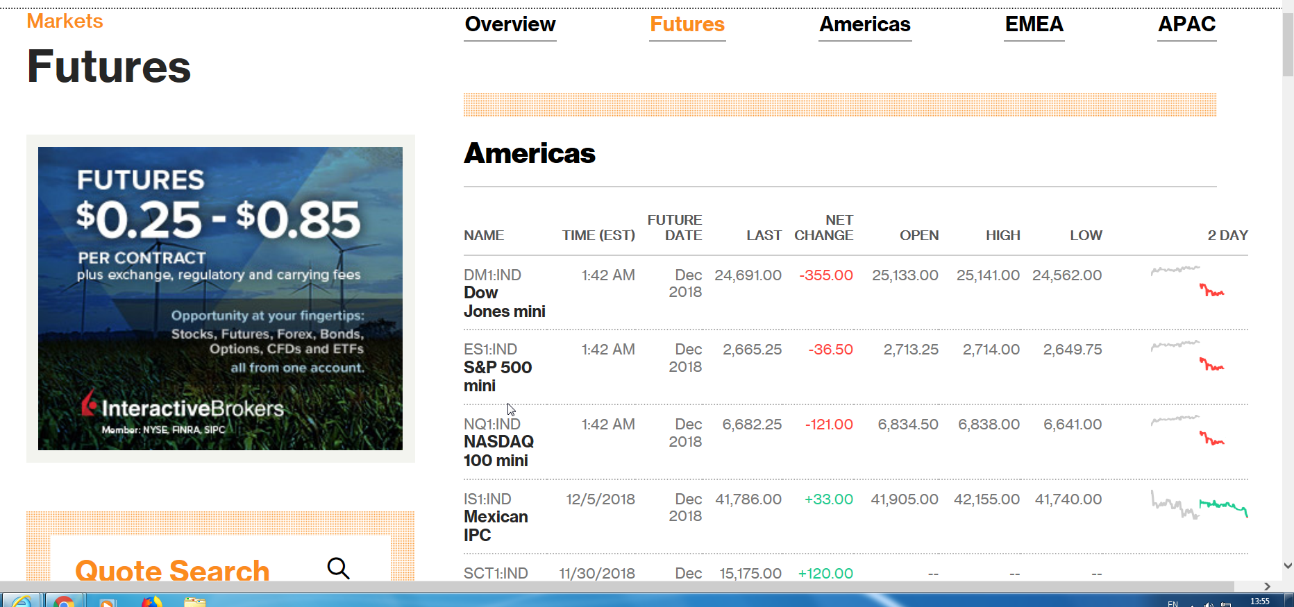Click the Interactive Brokers futures advertisement
The image size is (1294, 607).
pos(220,298)
